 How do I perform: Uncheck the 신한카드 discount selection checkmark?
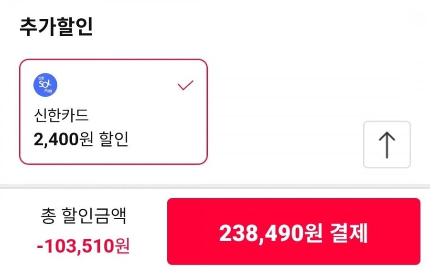(x=185, y=85)
